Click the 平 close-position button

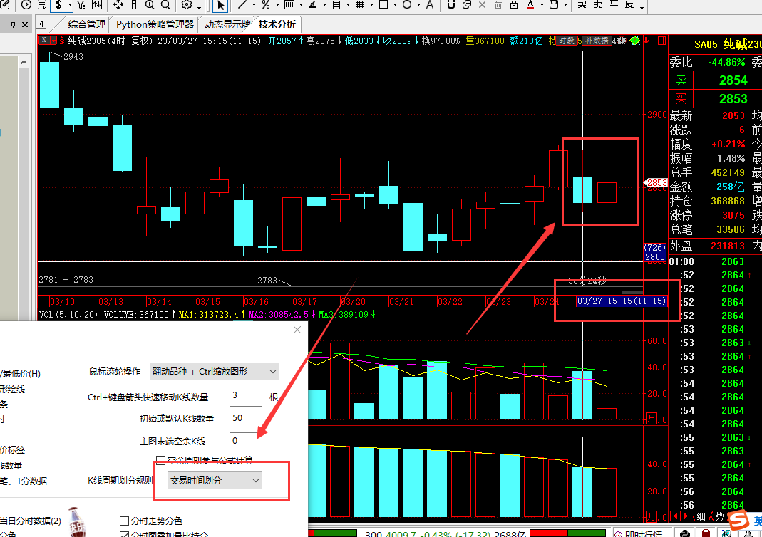point(614,5)
